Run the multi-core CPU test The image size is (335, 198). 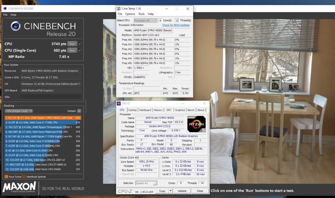point(72,44)
